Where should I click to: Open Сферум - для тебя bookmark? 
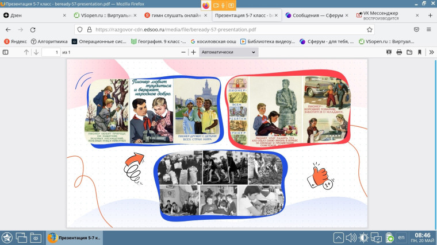[x=327, y=41]
